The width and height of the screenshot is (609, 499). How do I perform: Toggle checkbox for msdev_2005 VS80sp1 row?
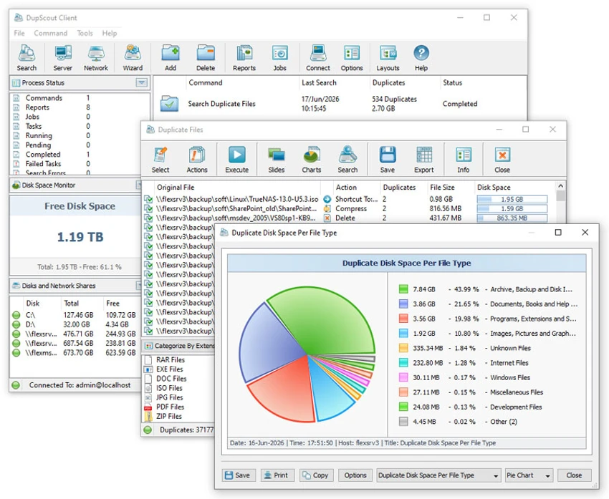(148, 218)
